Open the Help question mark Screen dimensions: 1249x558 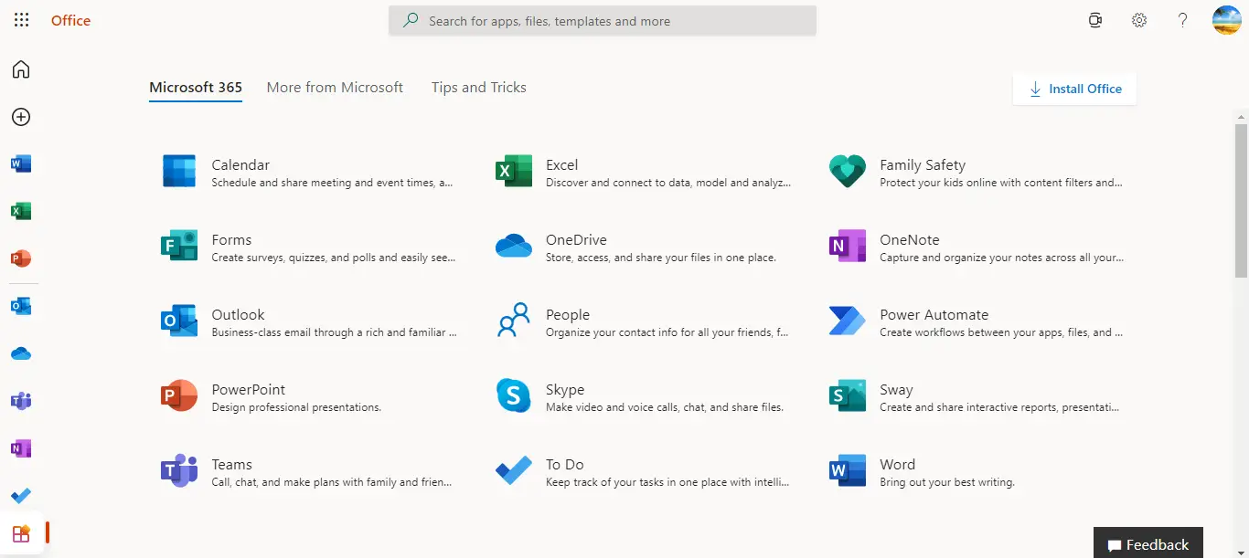[1182, 20]
